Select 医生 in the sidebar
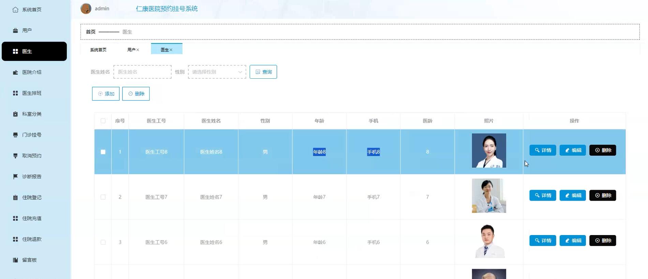The width and height of the screenshot is (648, 279). (34, 51)
